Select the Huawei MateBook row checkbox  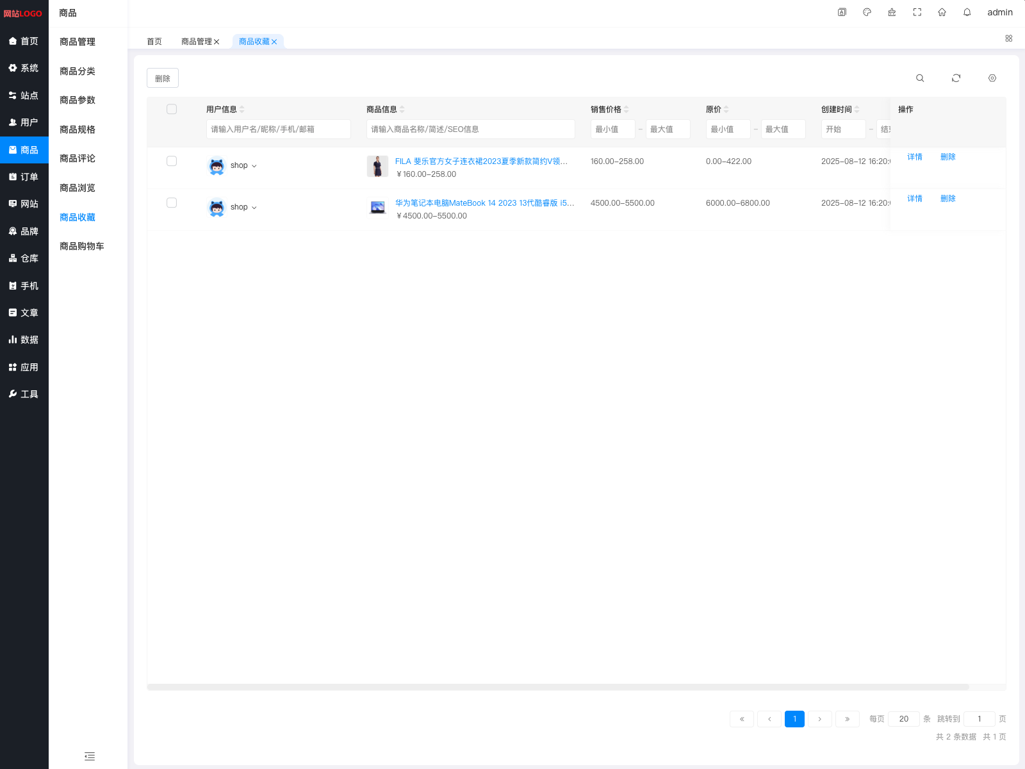click(x=172, y=203)
